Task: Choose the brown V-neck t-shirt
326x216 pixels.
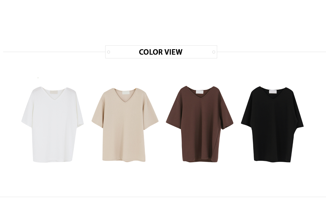Action: coord(200,124)
